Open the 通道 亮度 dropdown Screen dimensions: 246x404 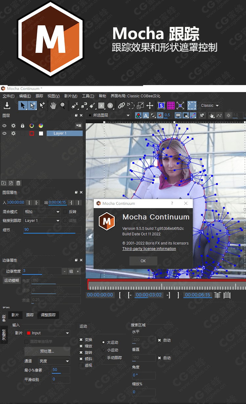(54, 361)
